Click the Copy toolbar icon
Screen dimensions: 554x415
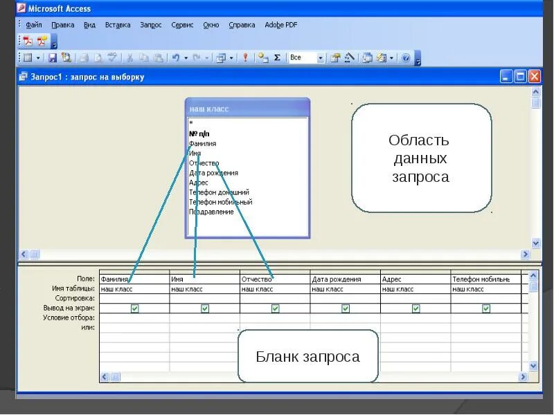pos(144,57)
